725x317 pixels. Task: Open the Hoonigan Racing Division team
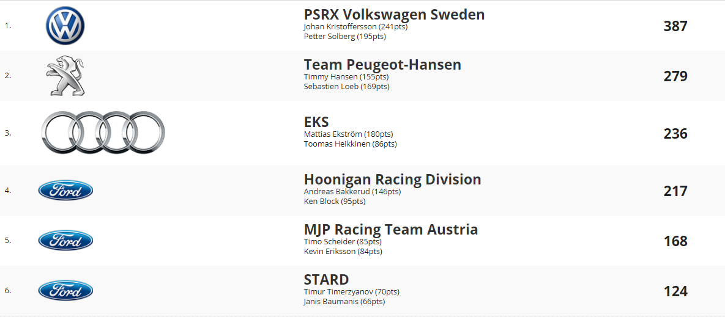(393, 180)
